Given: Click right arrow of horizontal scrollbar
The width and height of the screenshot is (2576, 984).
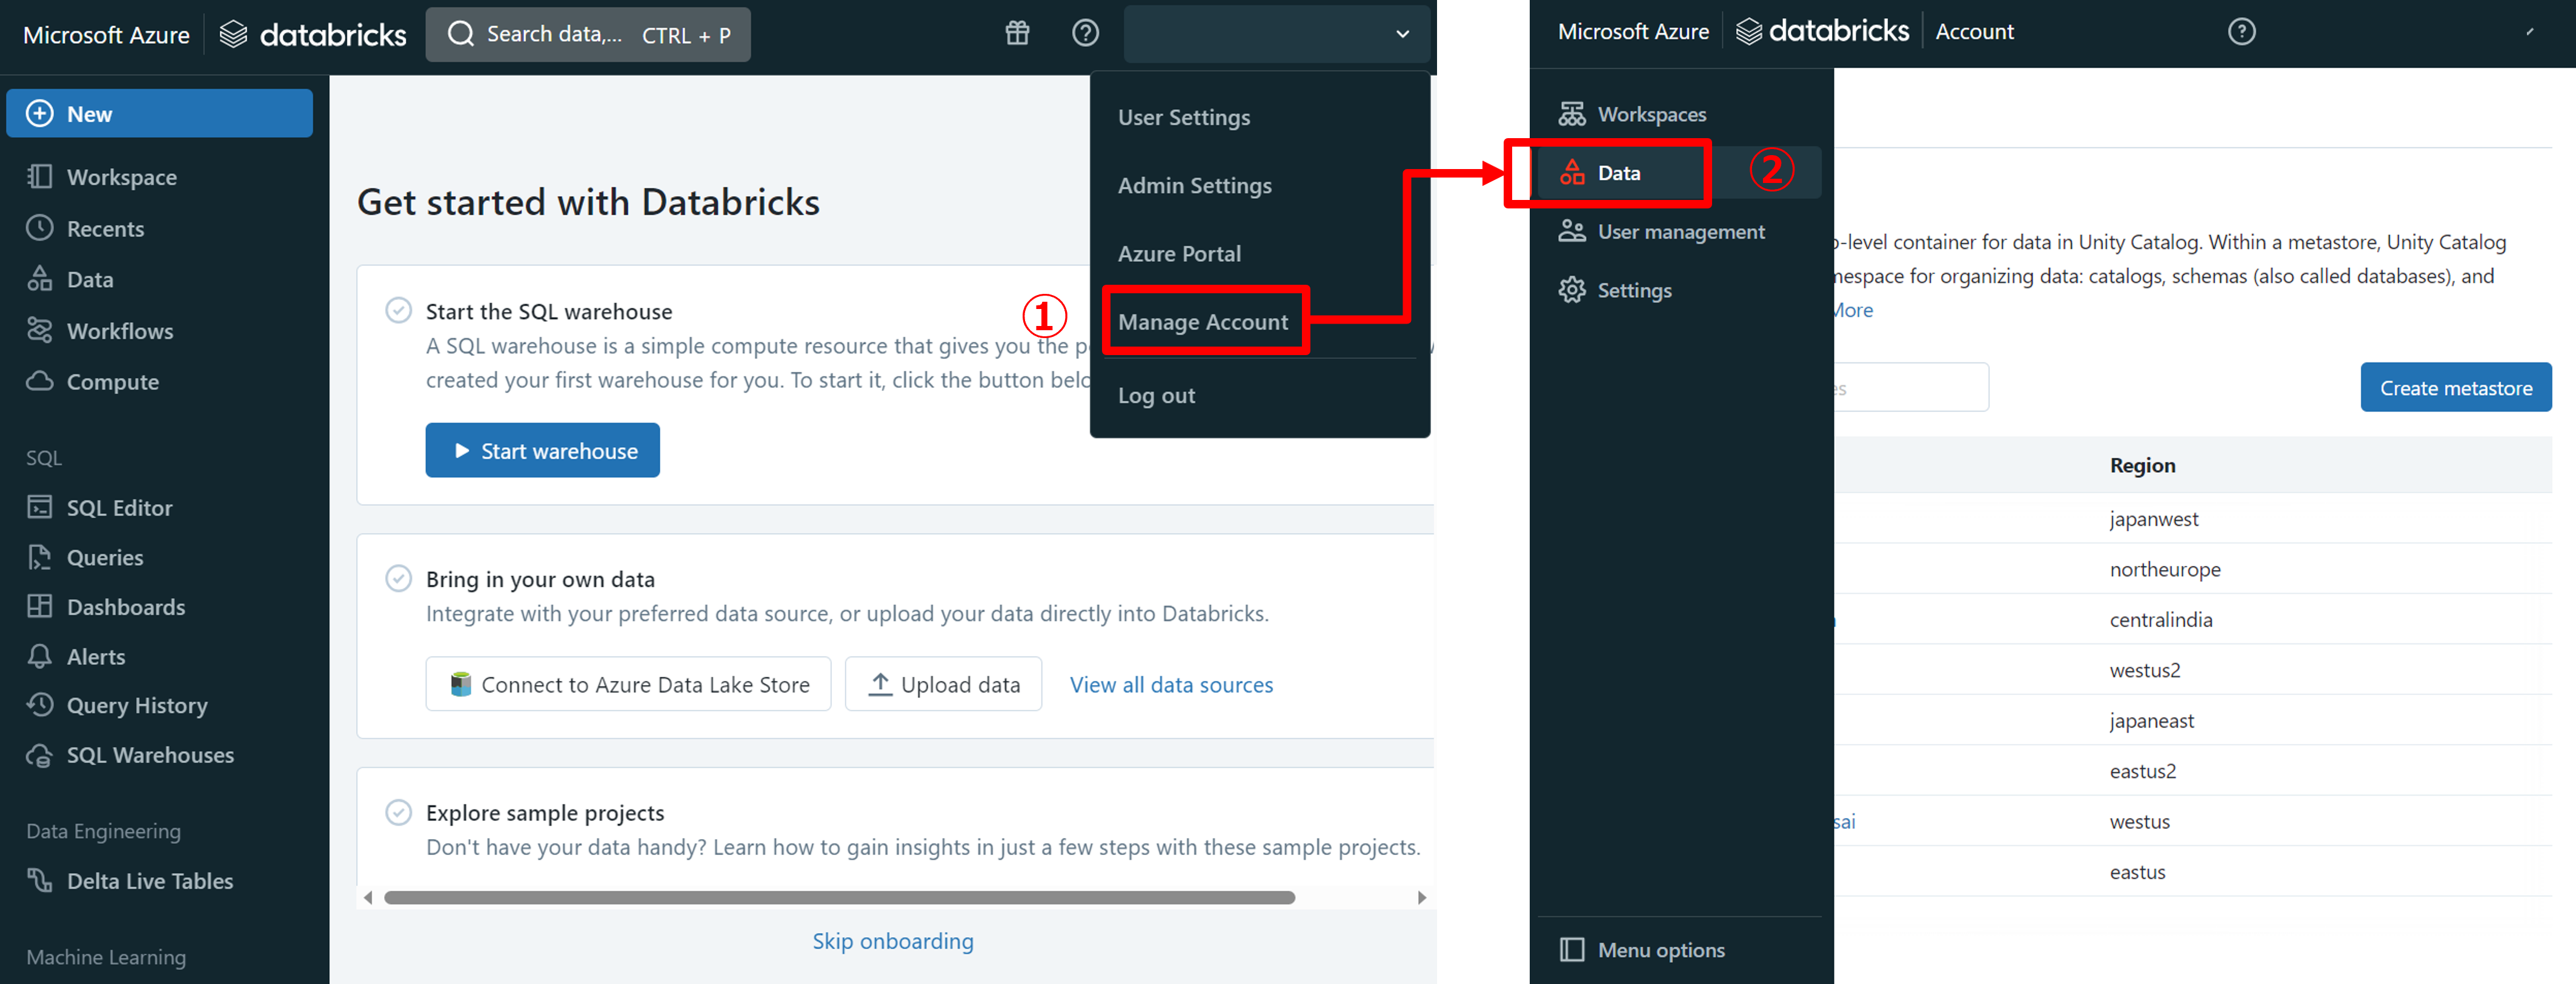Looking at the screenshot, I should pos(1421,897).
